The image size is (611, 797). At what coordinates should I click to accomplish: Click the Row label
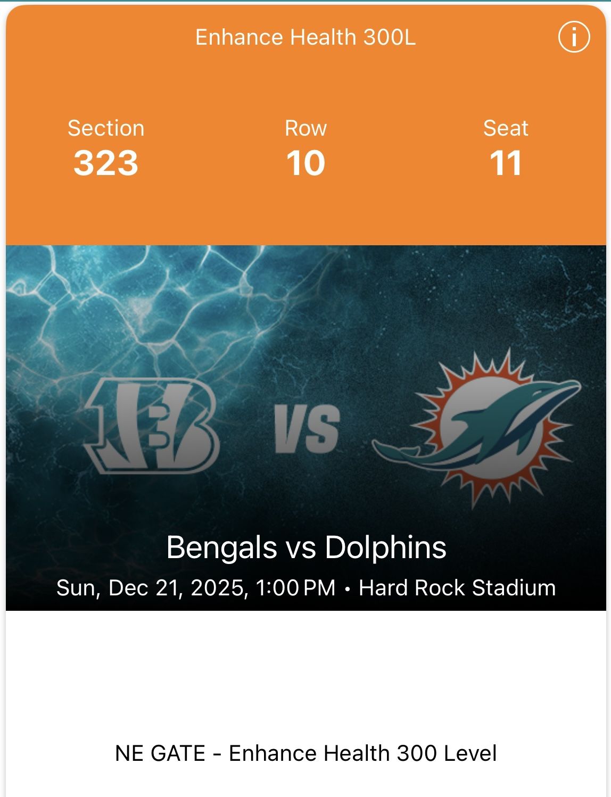coord(305,128)
